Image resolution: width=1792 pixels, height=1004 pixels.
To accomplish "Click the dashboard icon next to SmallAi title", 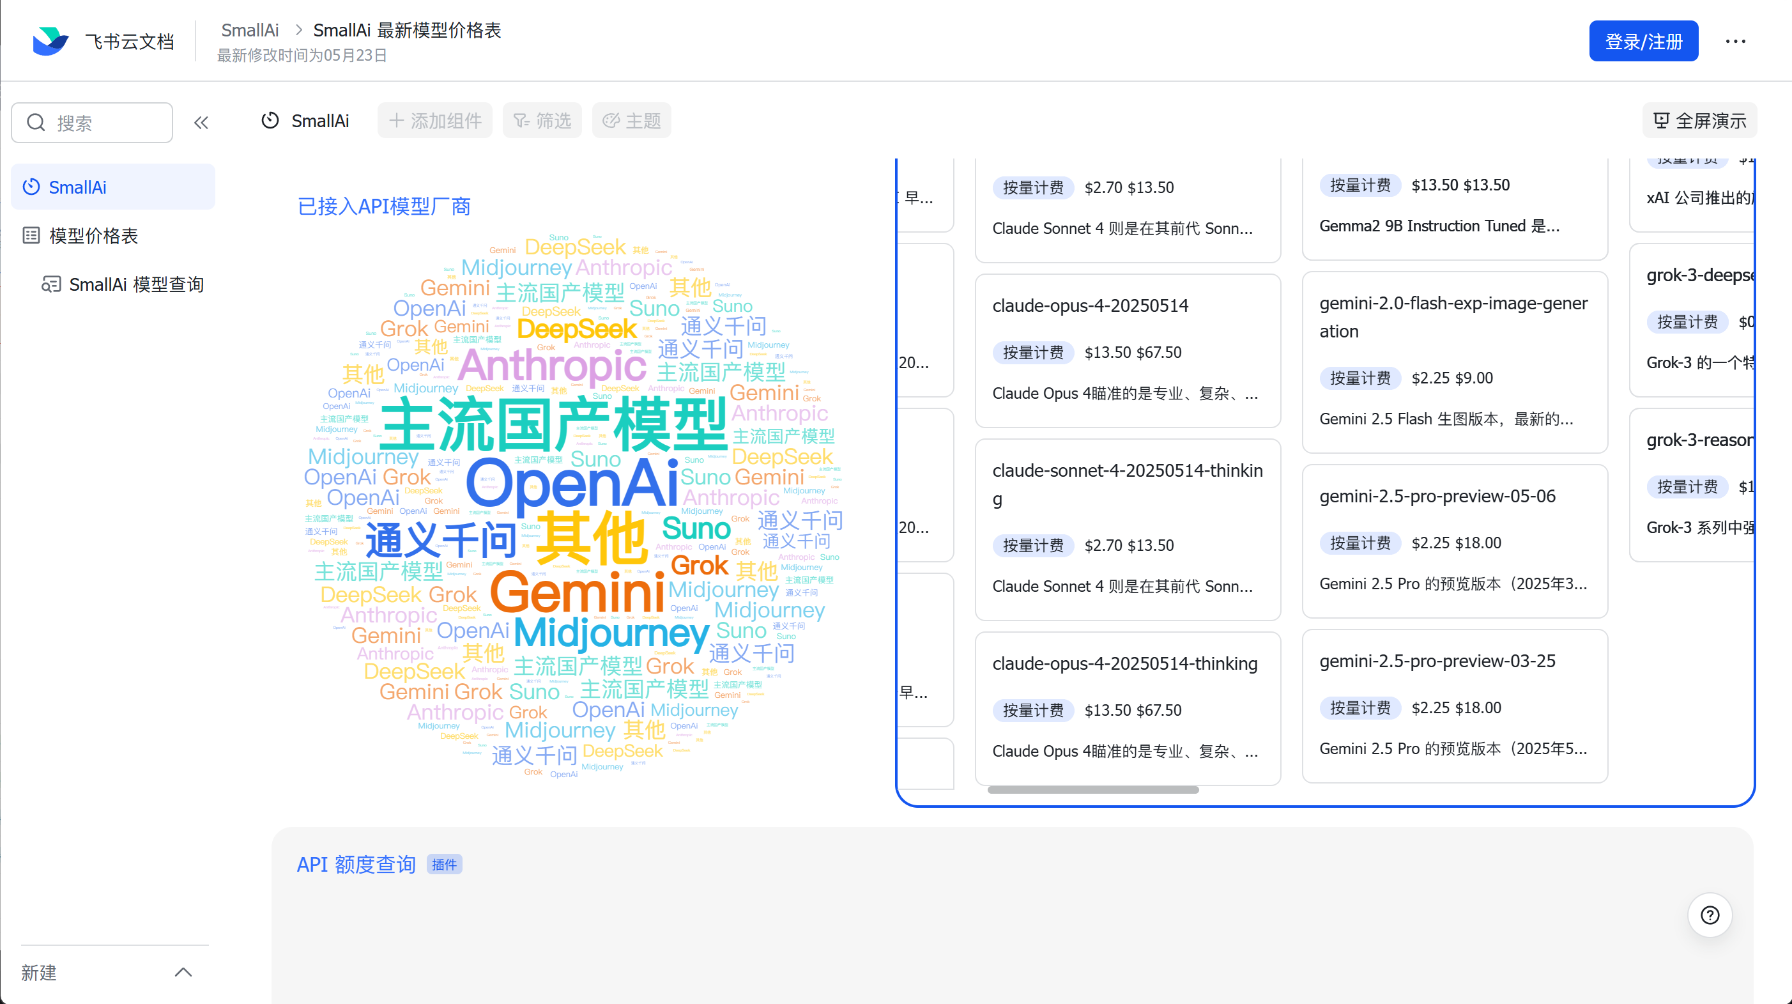I will [x=270, y=120].
